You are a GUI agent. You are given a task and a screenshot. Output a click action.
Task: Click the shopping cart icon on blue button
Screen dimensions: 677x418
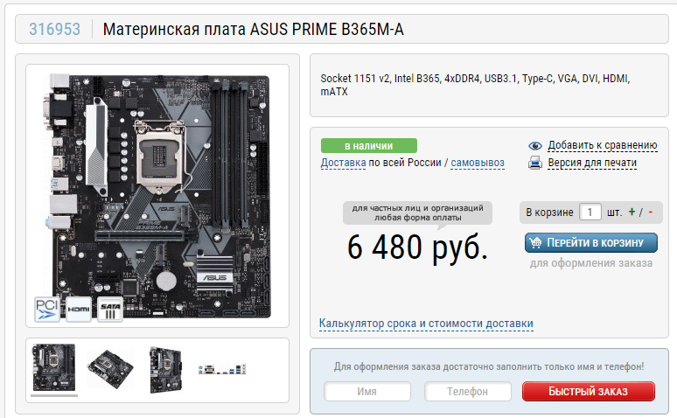point(535,243)
